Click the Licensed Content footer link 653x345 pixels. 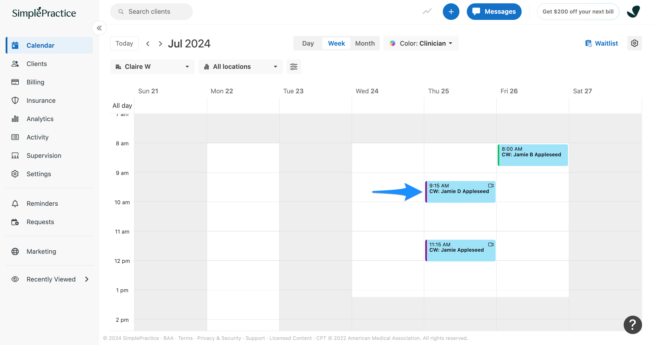click(x=291, y=338)
